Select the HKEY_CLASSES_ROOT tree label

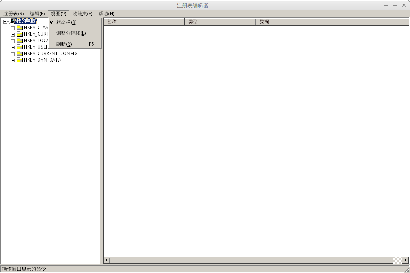tap(36, 28)
